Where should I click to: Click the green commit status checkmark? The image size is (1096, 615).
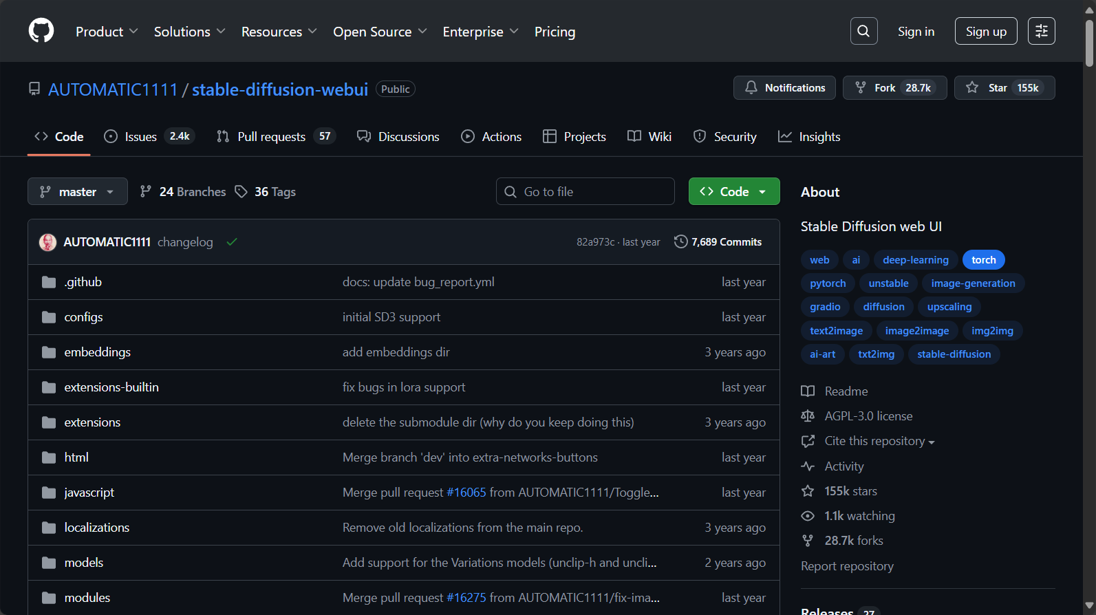[232, 242]
